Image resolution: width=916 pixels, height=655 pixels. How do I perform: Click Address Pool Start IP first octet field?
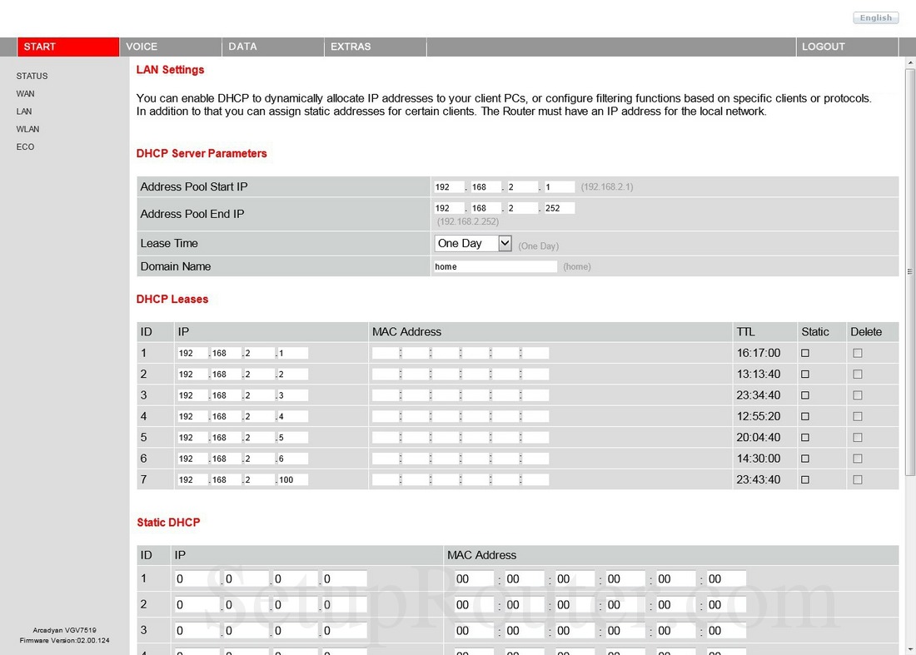point(449,186)
